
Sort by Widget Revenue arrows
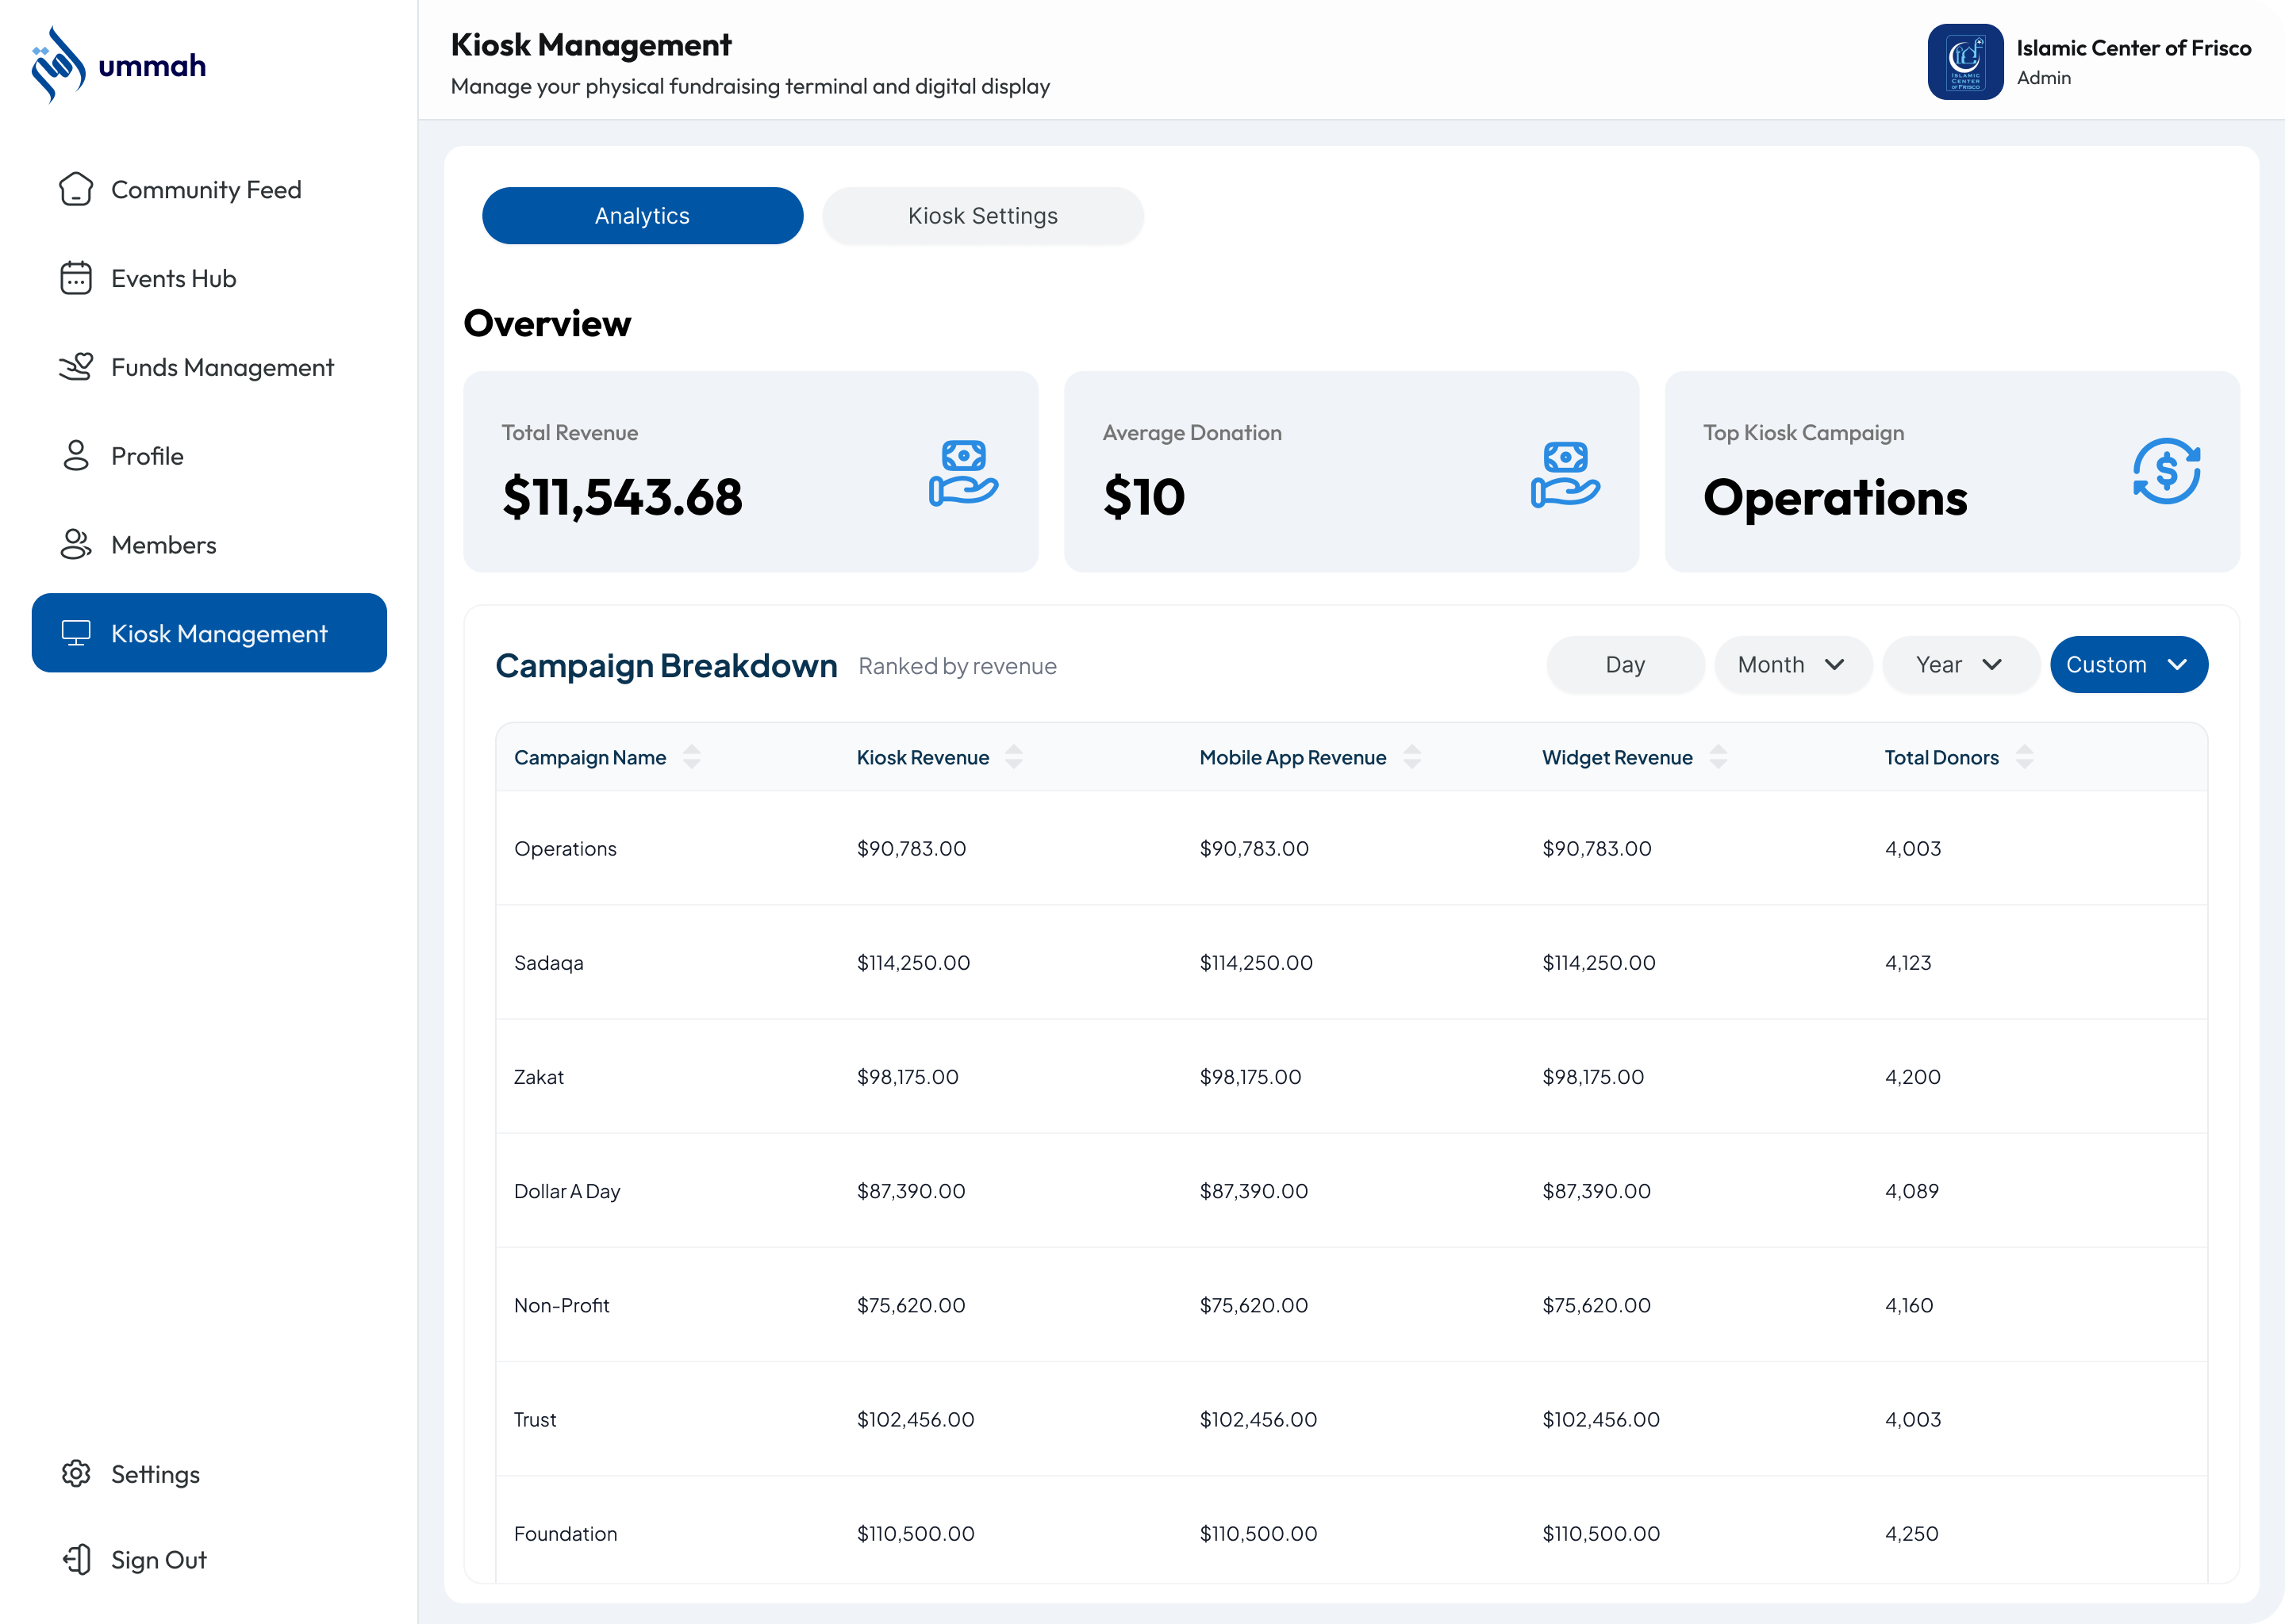pos(1718,757)
